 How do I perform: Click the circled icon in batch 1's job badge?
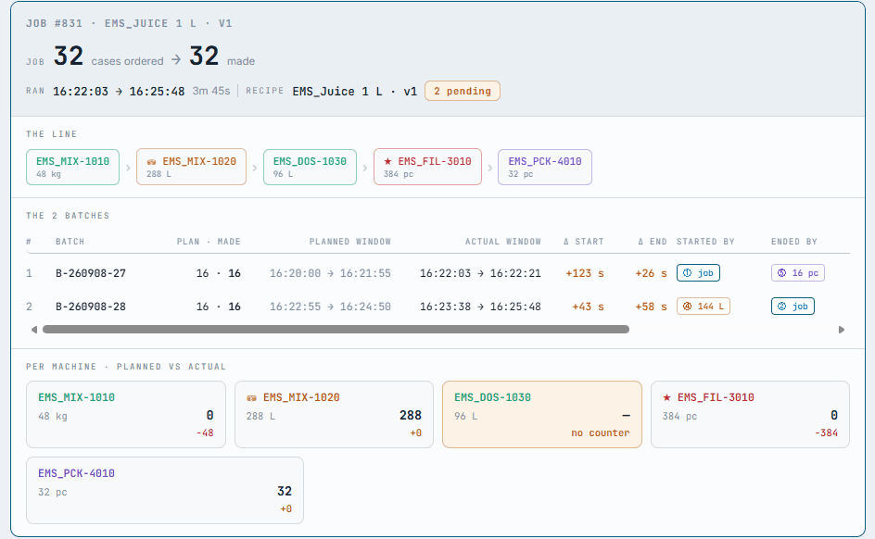point(688,273)
